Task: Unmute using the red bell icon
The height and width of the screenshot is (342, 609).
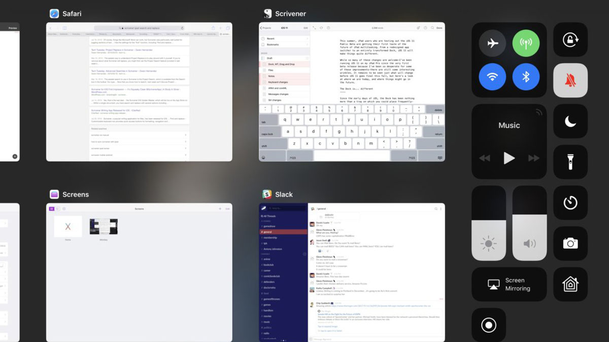Action: (570, 81)
